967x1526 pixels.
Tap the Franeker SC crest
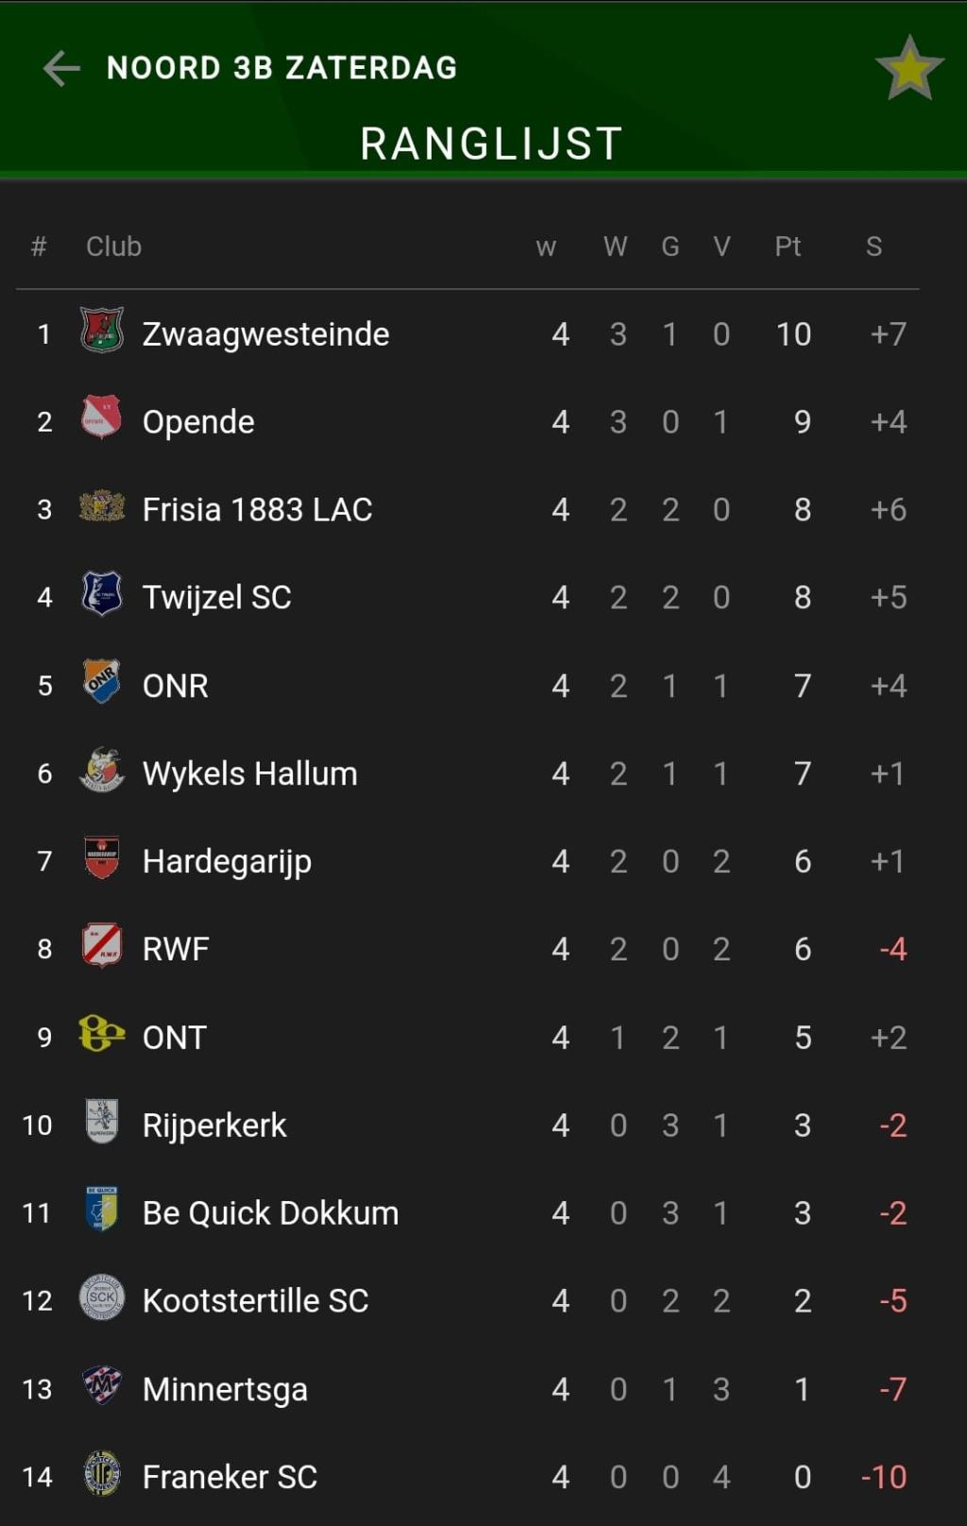coord(102,1473)
